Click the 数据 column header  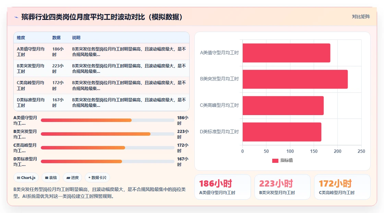pos(56,37)
